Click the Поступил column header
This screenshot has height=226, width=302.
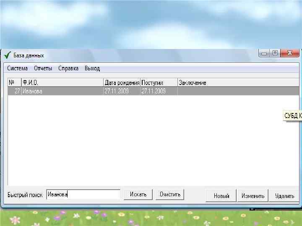click(x=159, y=82)
